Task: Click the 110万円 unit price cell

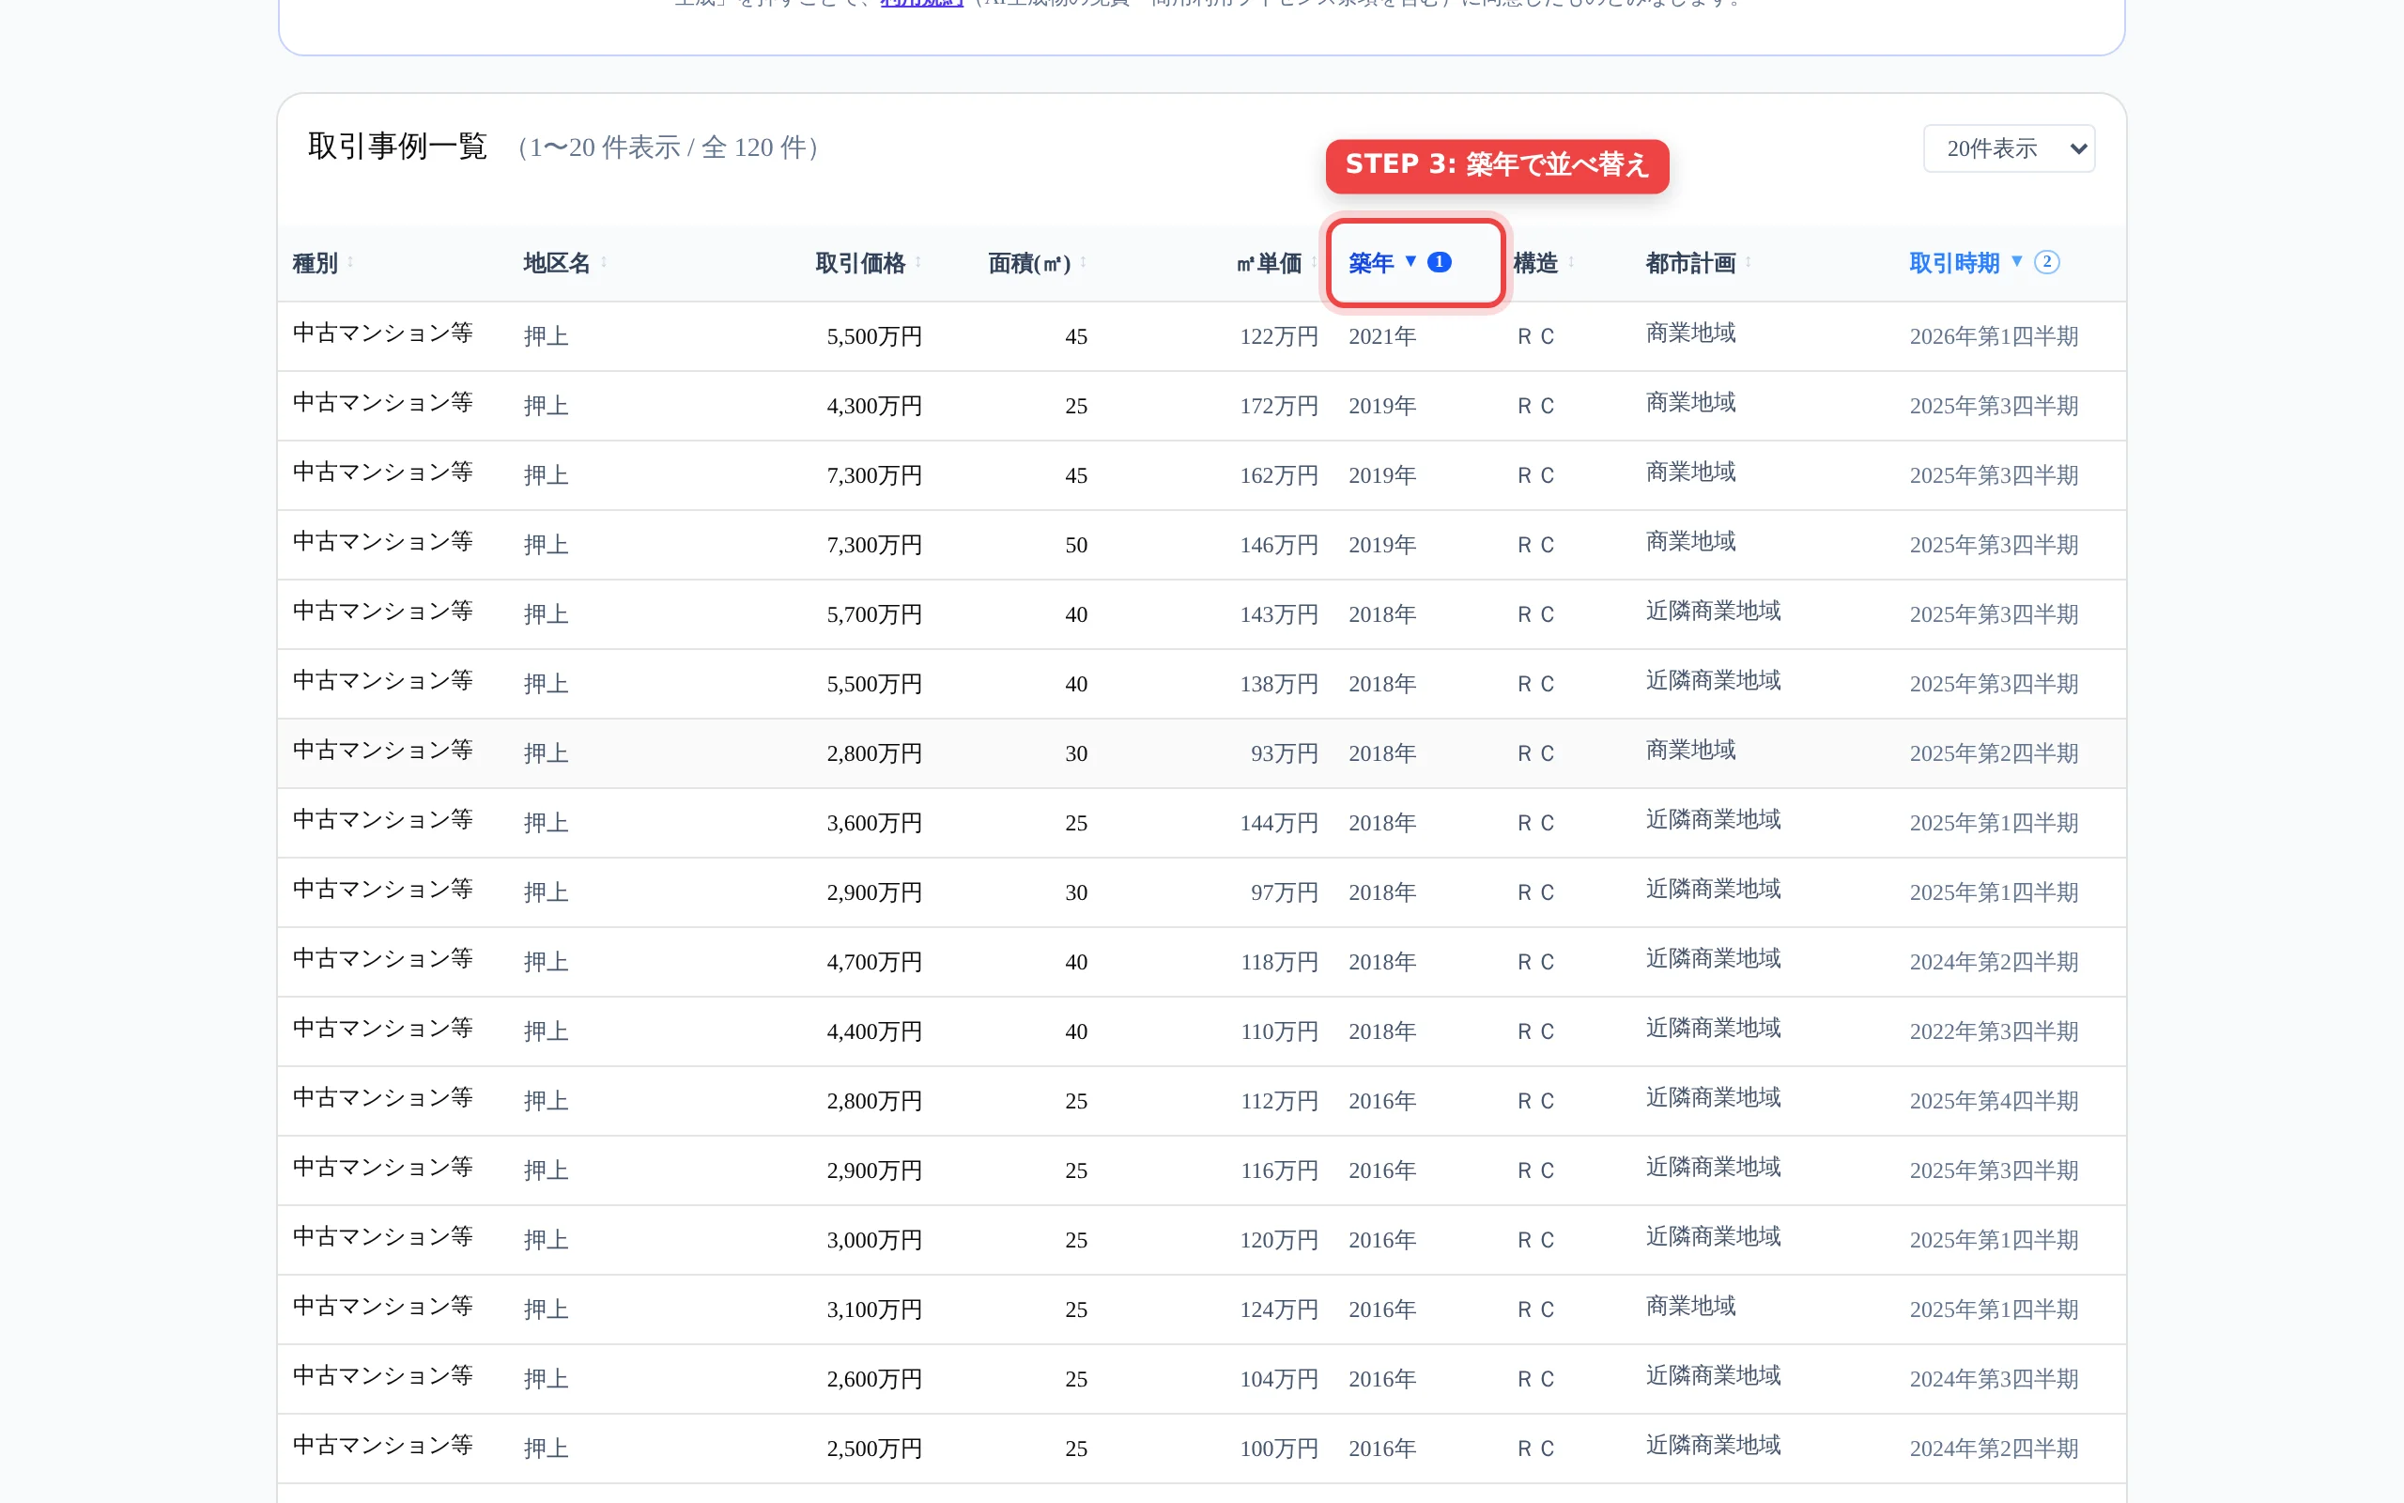Action: (1278, 1032)
